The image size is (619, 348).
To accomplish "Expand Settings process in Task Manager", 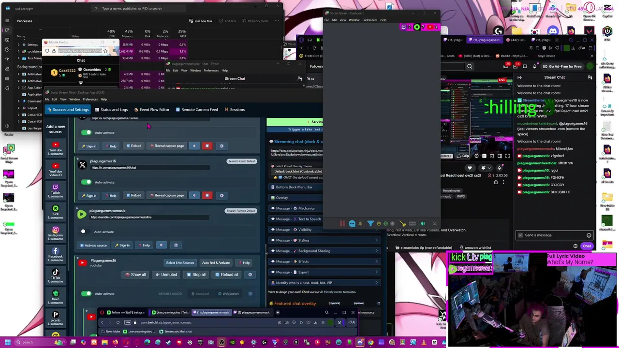I will coord(18,44).
